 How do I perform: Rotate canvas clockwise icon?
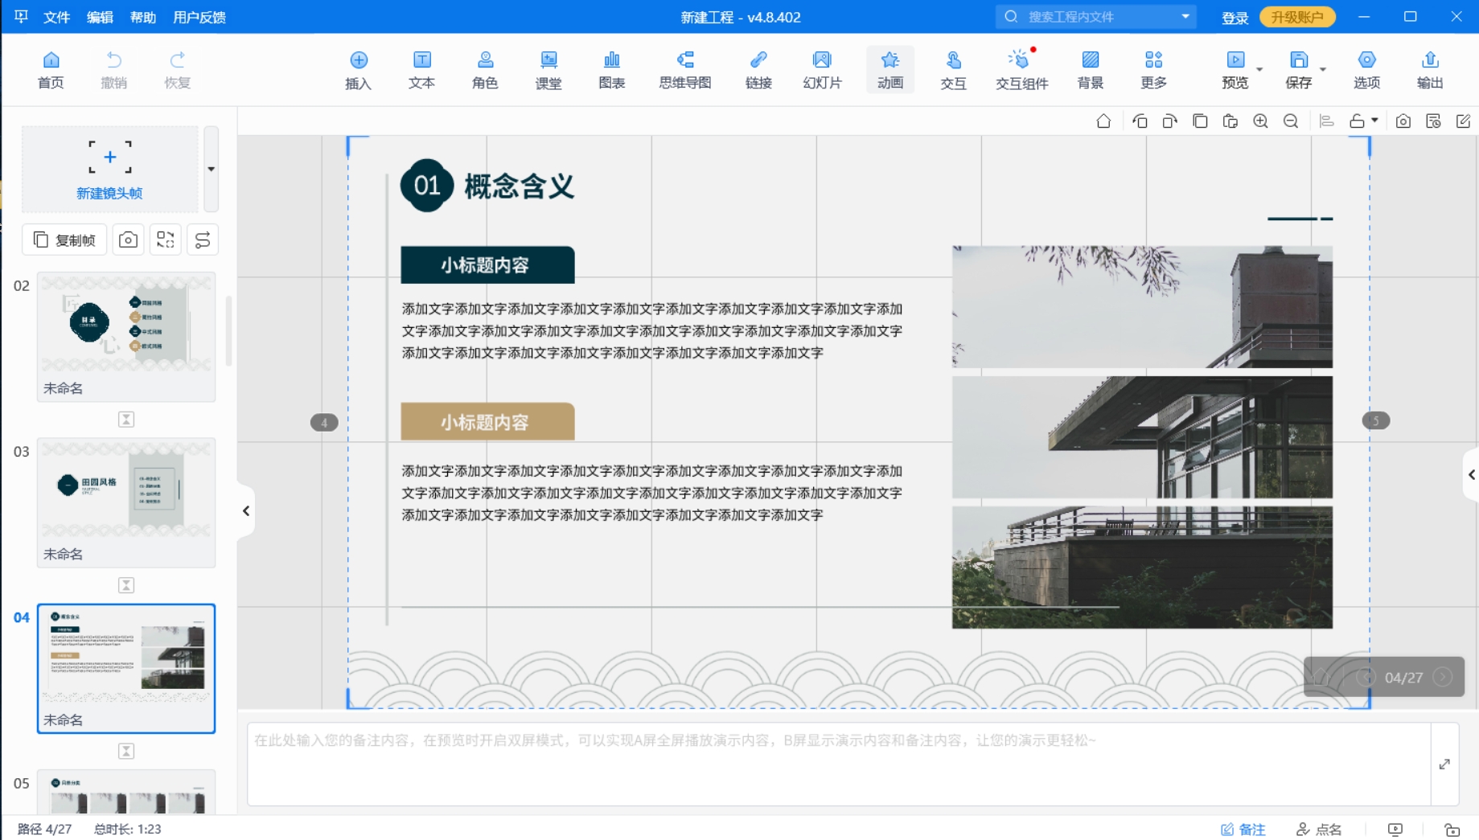(1169, 121)
